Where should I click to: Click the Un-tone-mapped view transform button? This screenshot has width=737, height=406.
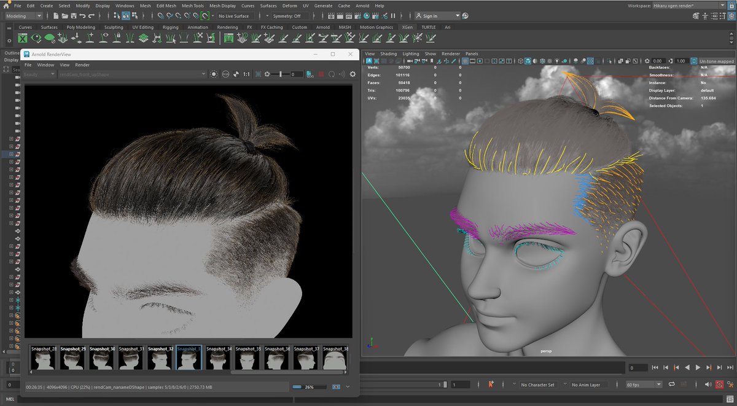[717, 61]
